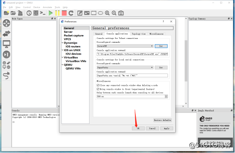Switch to the Miscellaneous tab
The height and width of the screenshot is (153, 235).
tap(157, 34)
